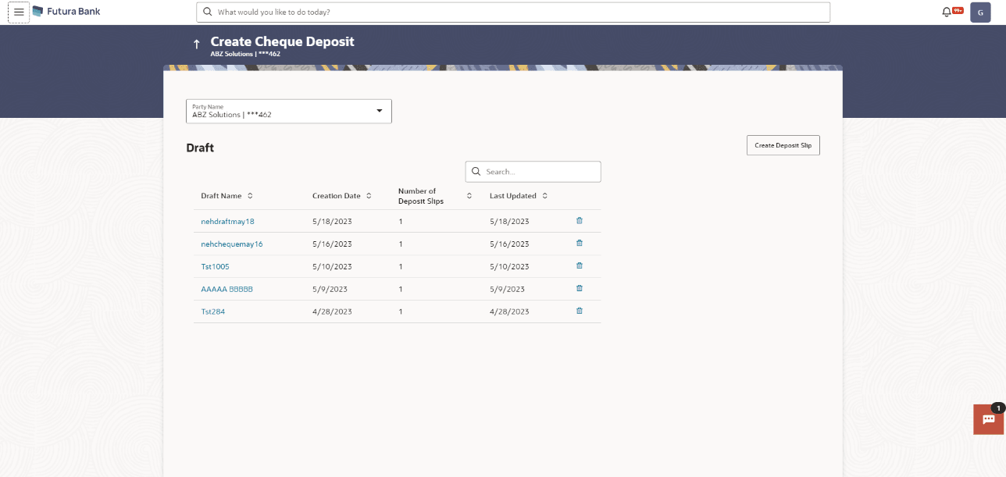The height and width of the screenshot is (477, 1006).
Task: Open the notifications bell
Action: tap(947, 12)
